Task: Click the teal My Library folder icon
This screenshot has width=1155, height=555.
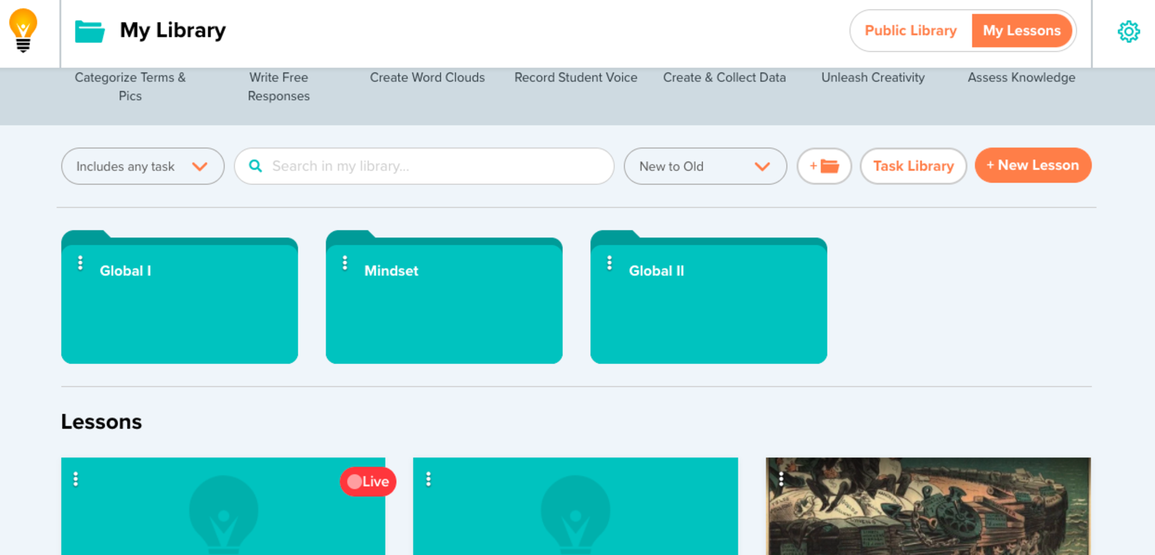Action: (x=90, y=31)
